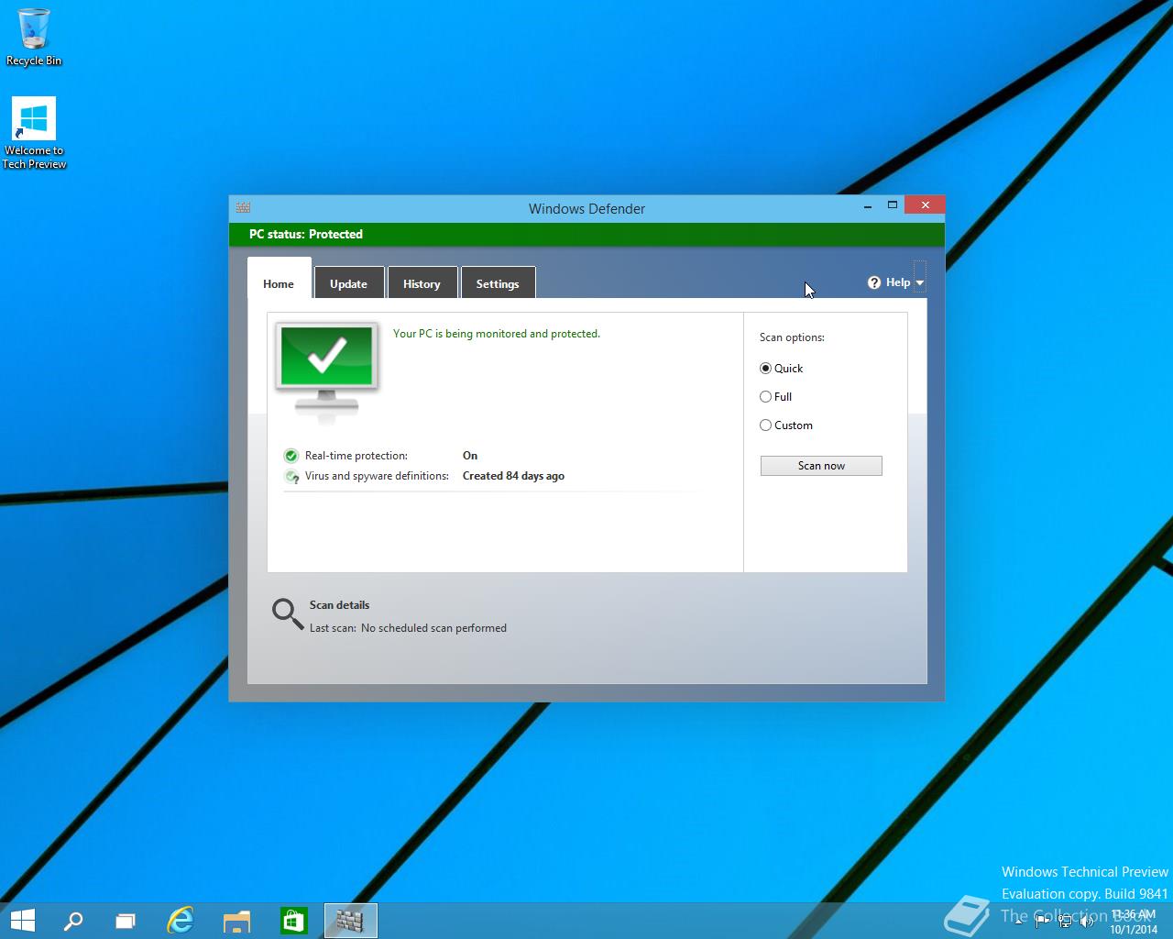Open Welcome to Tech Preview shortcut
1173x939 pixels.
[x=34, y=133]
